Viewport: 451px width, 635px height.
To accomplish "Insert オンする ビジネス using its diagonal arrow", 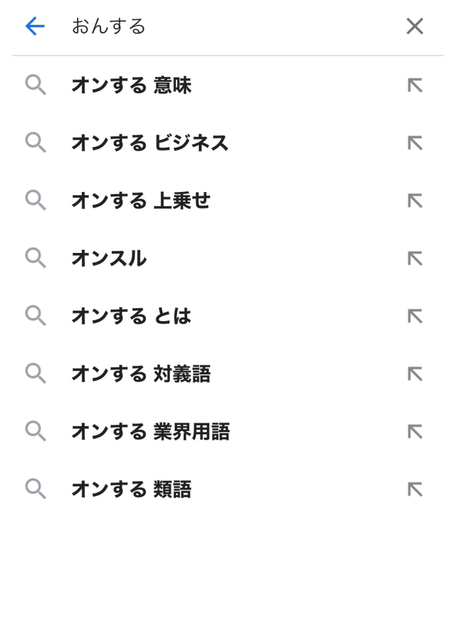I will tap(414, 143).
